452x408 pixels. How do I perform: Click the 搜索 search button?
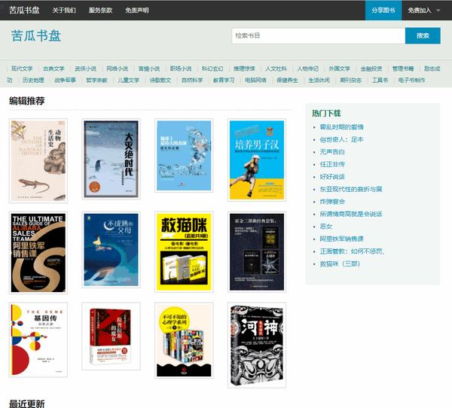click(423, 35)
